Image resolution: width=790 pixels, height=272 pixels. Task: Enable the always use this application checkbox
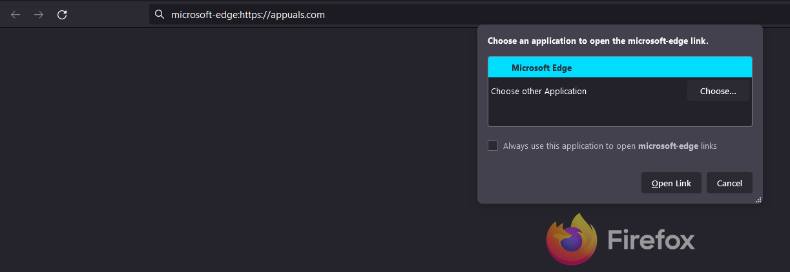(x=493, y=146)
